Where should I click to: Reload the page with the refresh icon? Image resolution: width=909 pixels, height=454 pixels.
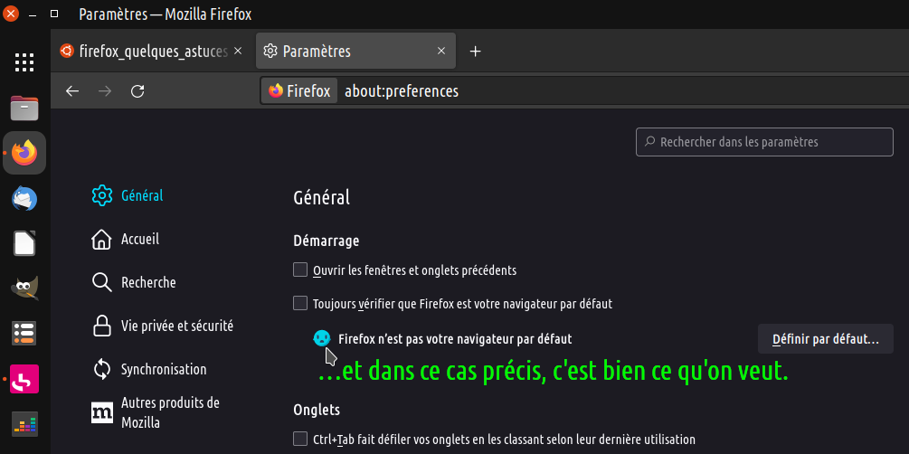(x=137, y=91)
